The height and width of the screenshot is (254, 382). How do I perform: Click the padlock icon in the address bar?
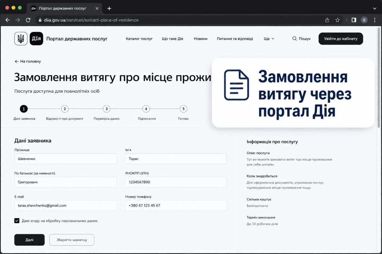(40, 20)
